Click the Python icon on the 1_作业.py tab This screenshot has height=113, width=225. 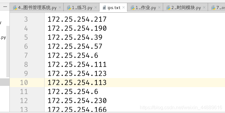coord(133,8)
